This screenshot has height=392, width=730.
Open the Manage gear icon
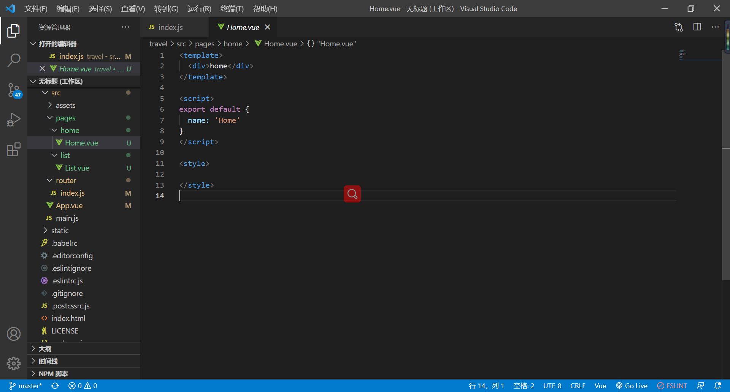pos(14,364)
